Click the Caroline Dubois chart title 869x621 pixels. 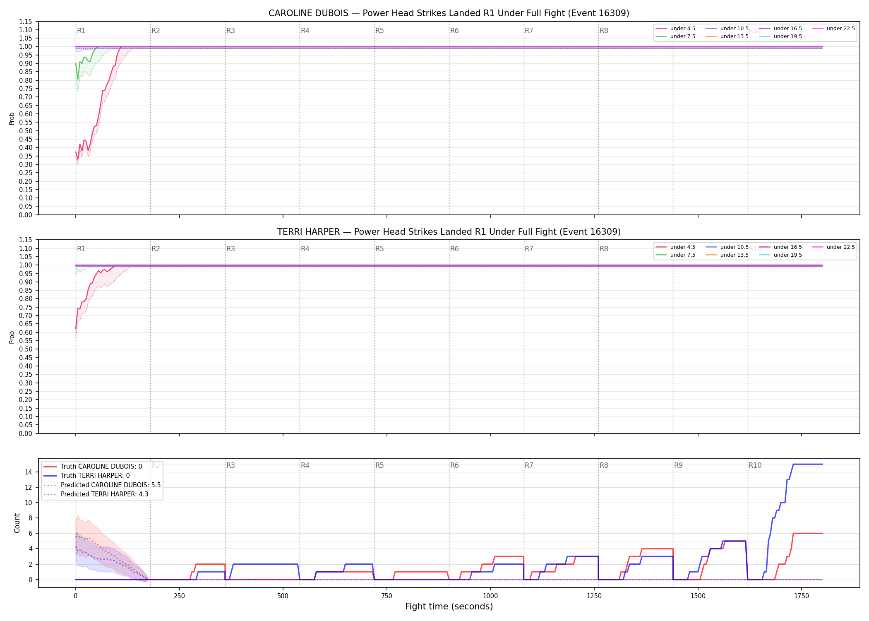click(x=449, y=13)
